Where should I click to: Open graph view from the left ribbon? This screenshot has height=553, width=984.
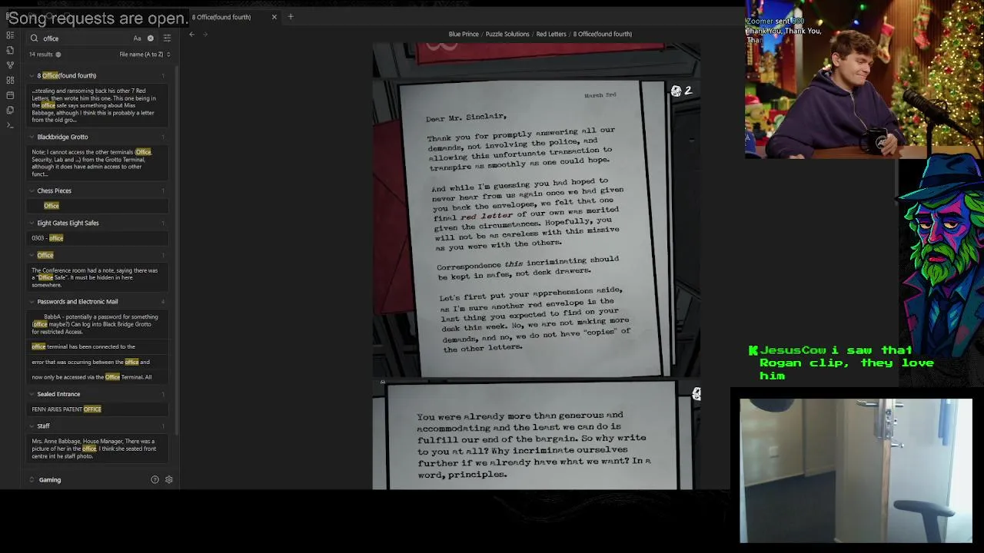point(10,65)
